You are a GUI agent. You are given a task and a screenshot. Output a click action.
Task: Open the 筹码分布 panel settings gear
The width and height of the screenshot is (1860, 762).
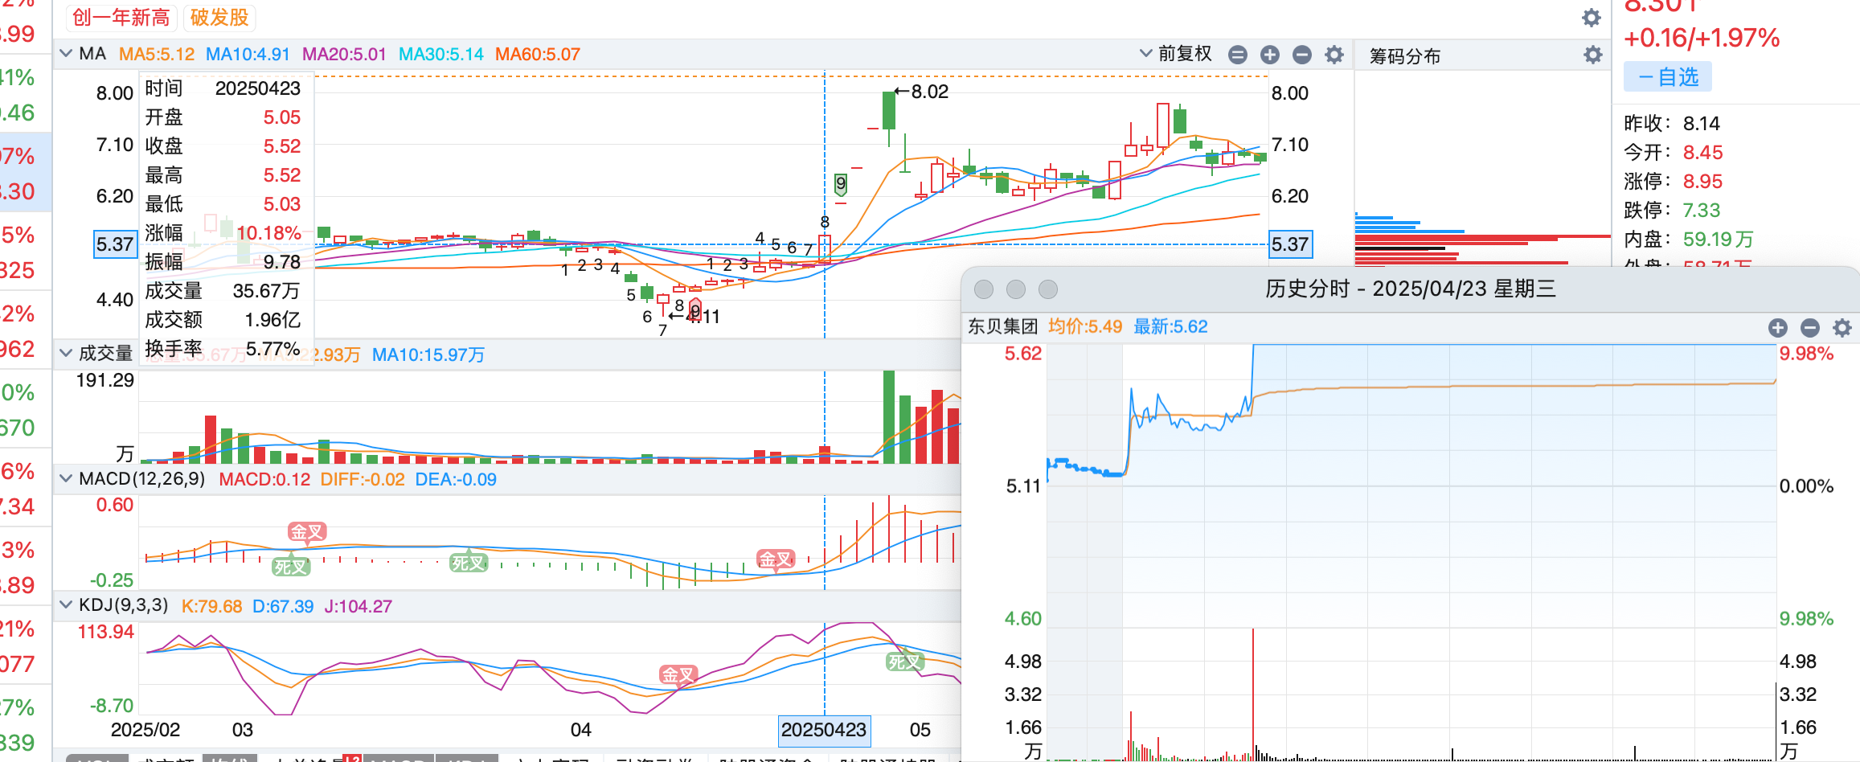point(1592,55)
